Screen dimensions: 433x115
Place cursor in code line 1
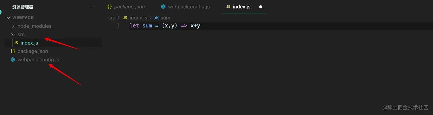pyautogui.click(x=281, y=26)
